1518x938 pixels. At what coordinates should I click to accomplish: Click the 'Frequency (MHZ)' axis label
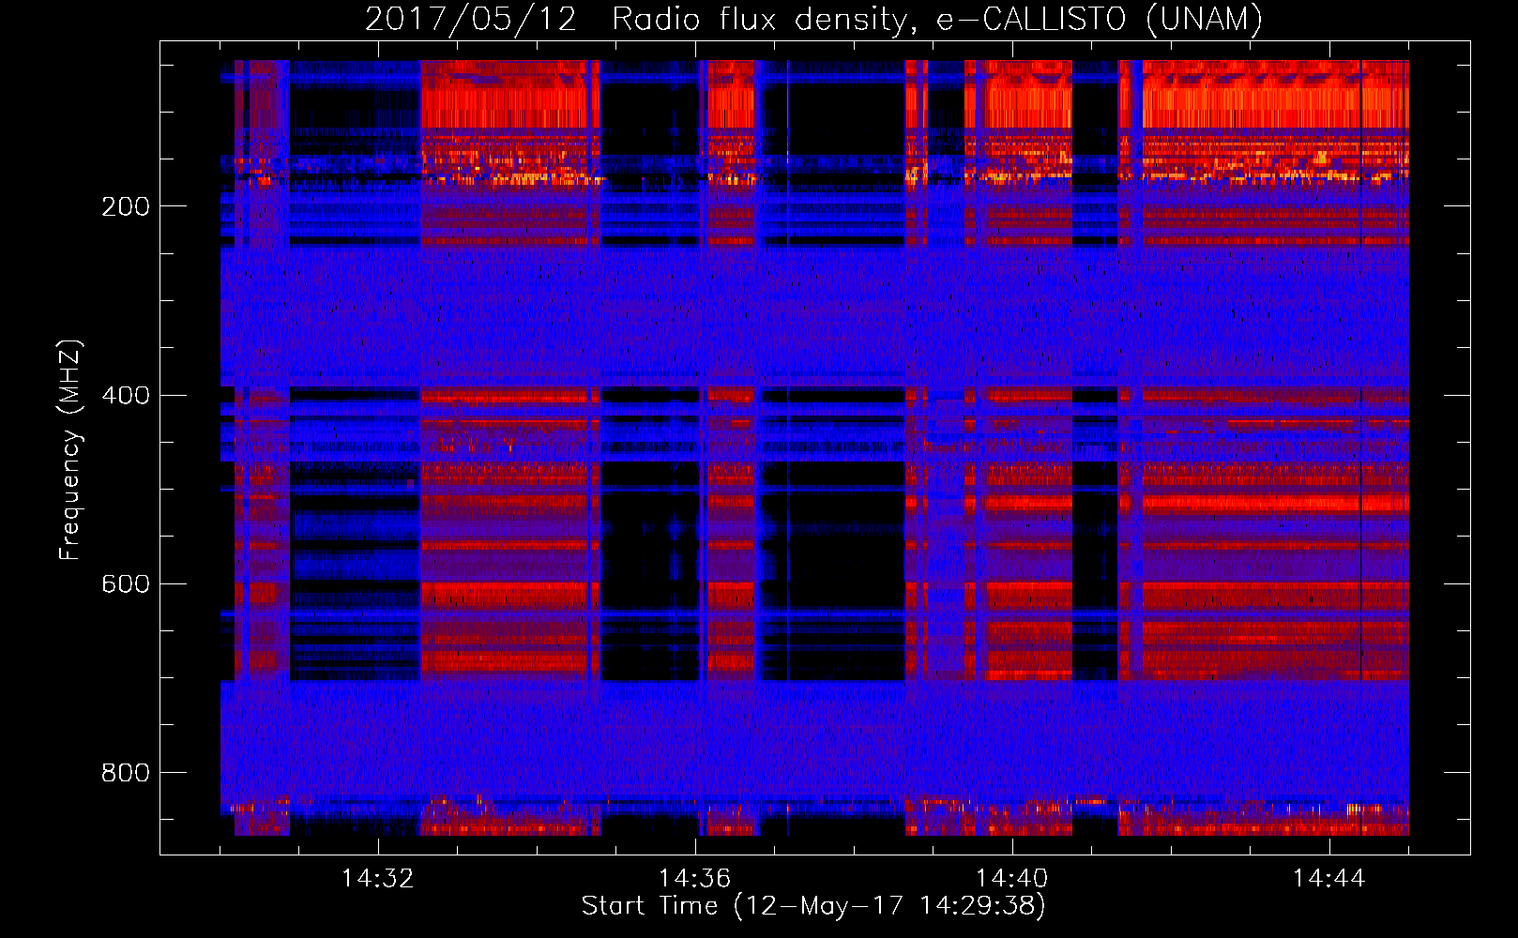pos(70,449)
